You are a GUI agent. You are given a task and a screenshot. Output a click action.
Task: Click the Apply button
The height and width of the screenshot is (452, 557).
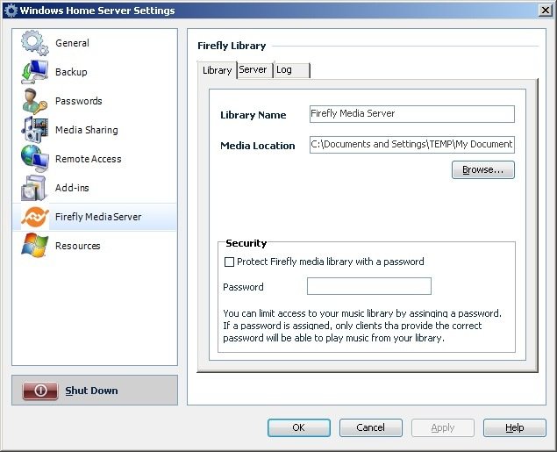(x=443, y=427)
